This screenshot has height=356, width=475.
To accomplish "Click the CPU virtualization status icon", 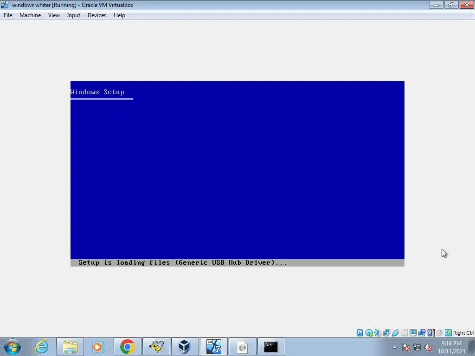I will [431, 333].
